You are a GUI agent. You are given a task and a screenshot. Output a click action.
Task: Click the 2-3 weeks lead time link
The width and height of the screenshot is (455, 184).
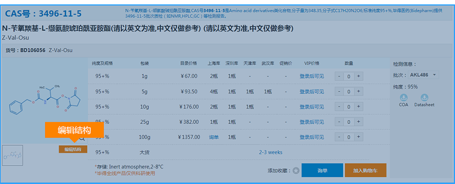point(271,152)
